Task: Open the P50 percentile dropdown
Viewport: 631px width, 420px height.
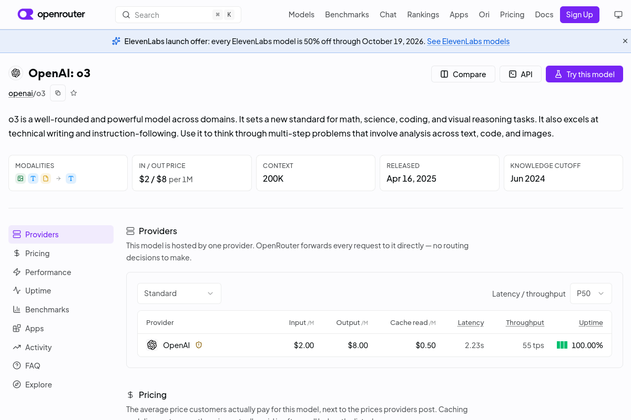Action: 591,293
